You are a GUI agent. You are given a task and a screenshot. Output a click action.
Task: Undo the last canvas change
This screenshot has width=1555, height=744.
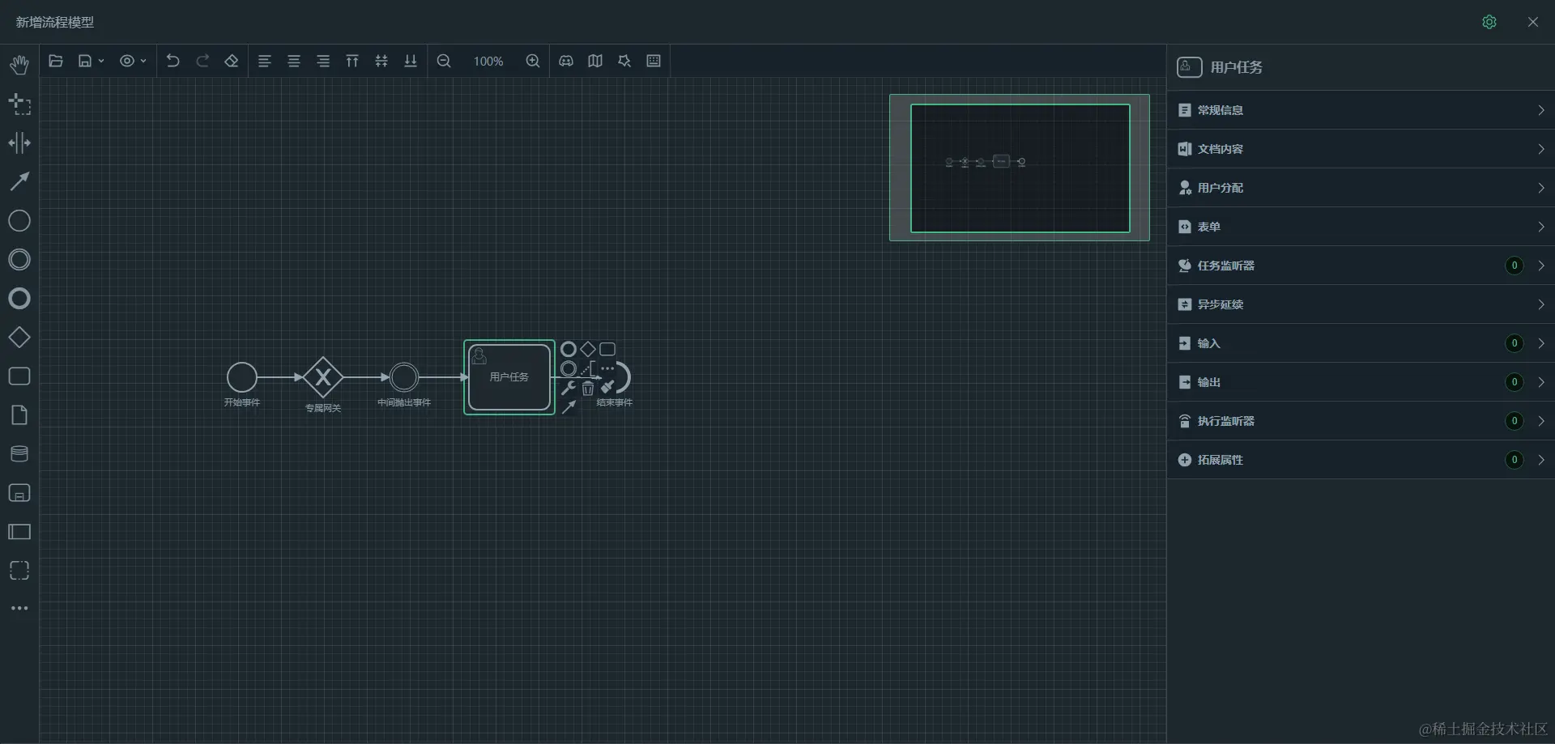172,61
